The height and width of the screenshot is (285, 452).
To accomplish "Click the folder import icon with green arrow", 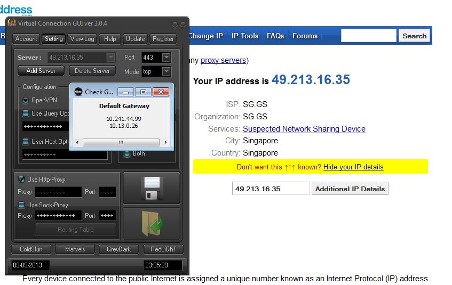I will point(152,224).
